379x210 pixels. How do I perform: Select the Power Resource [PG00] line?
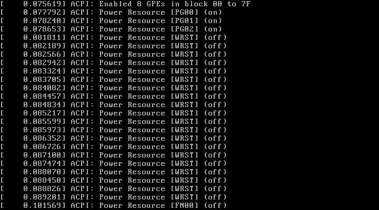click(111, 12)
